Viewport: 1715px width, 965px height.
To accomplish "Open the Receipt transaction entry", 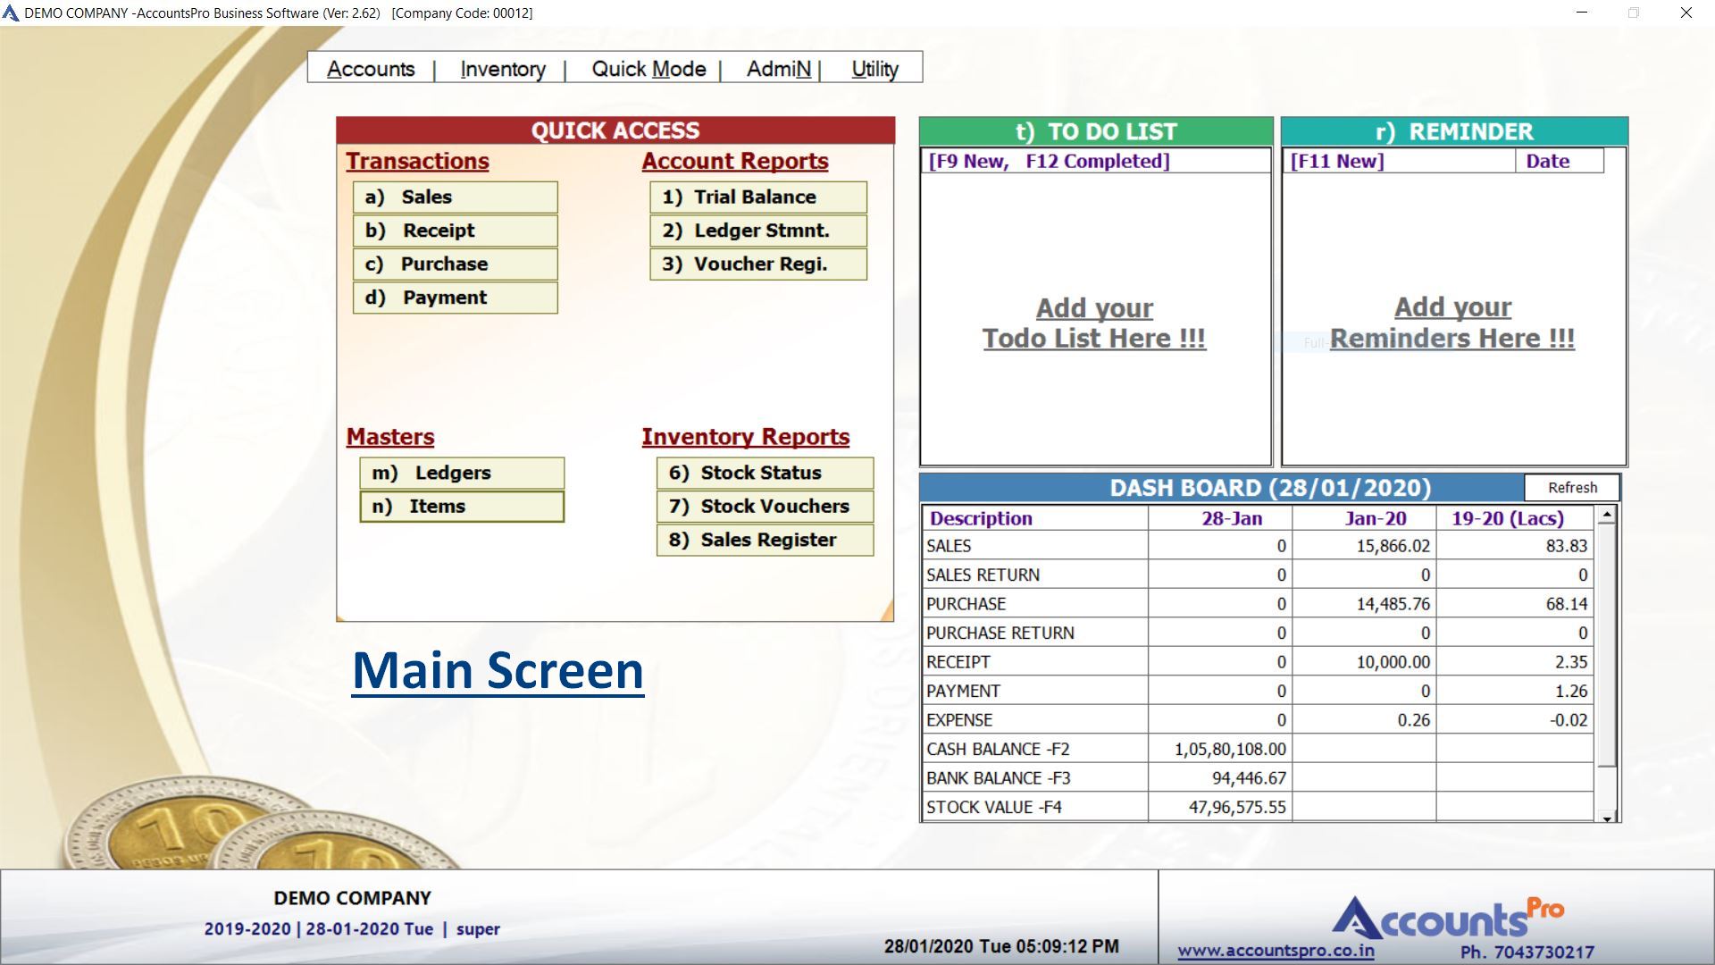I will (455, 231).
